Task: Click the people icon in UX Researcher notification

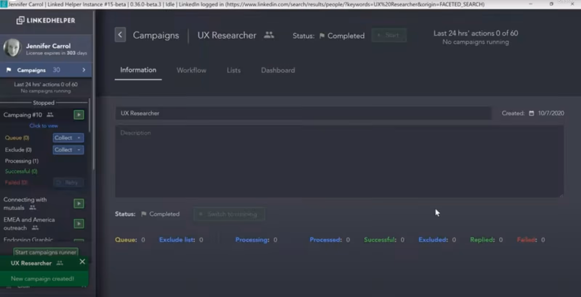Action: click(x=60, y=263)
